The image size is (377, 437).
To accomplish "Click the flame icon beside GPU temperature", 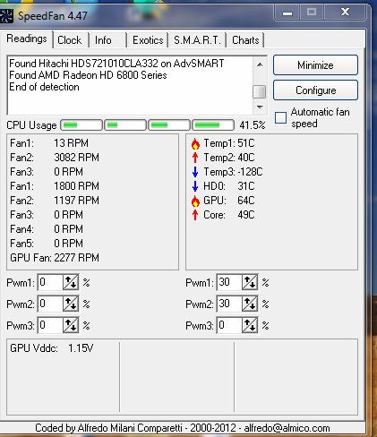I will (x=195, y=201).
